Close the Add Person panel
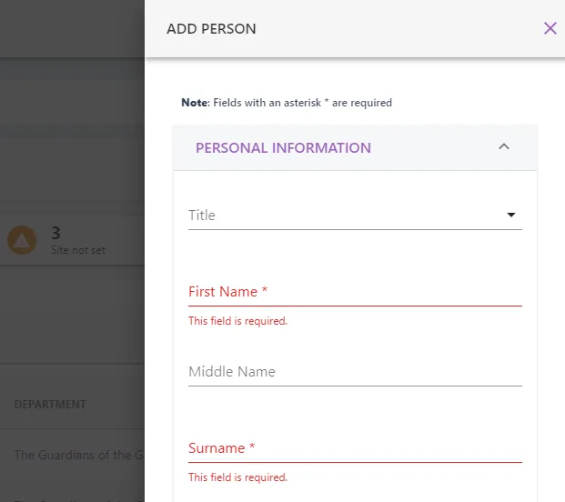Screen dimensions: 565x502 tap(550, 28)
